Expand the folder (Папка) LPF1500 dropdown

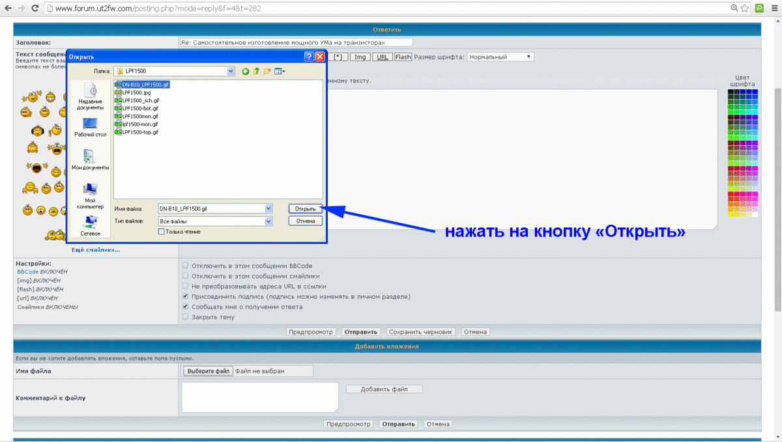(x=231, y=72)
